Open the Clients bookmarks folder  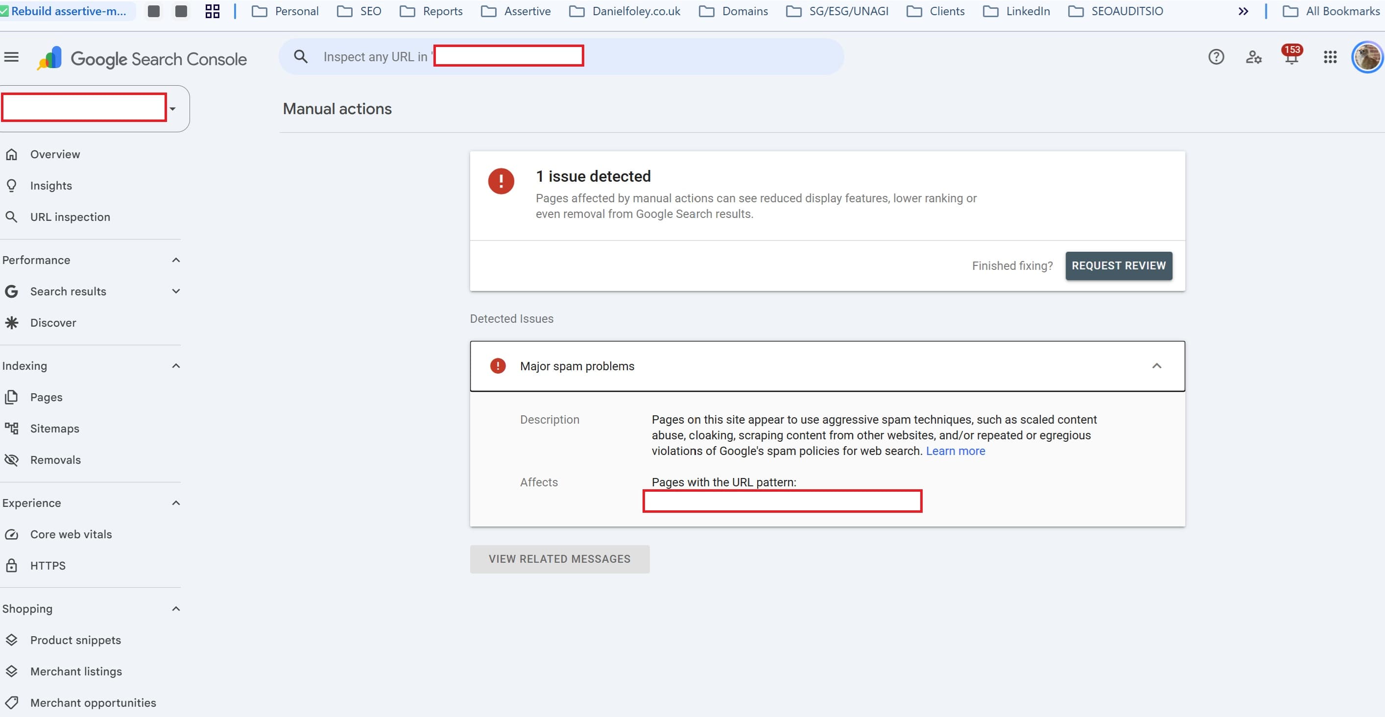pyautogui.click(x=935, y=11)
